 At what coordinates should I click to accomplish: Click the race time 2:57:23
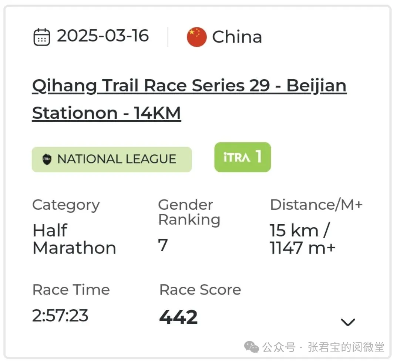(x=60, y=316)
